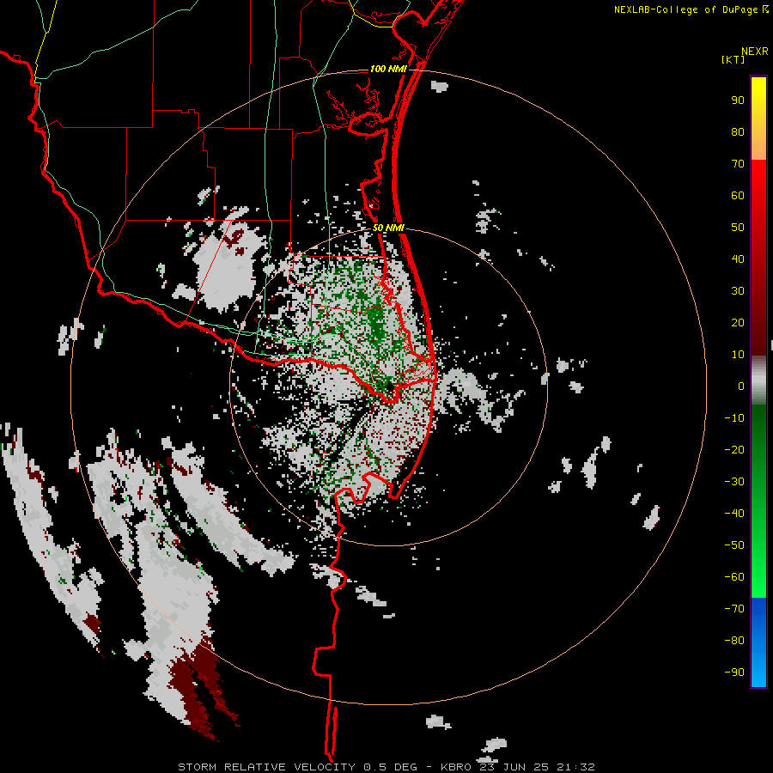The image size is (773, 773).
Task: Click the 10 value on the velocity scale
Action: tap(738, 355)
